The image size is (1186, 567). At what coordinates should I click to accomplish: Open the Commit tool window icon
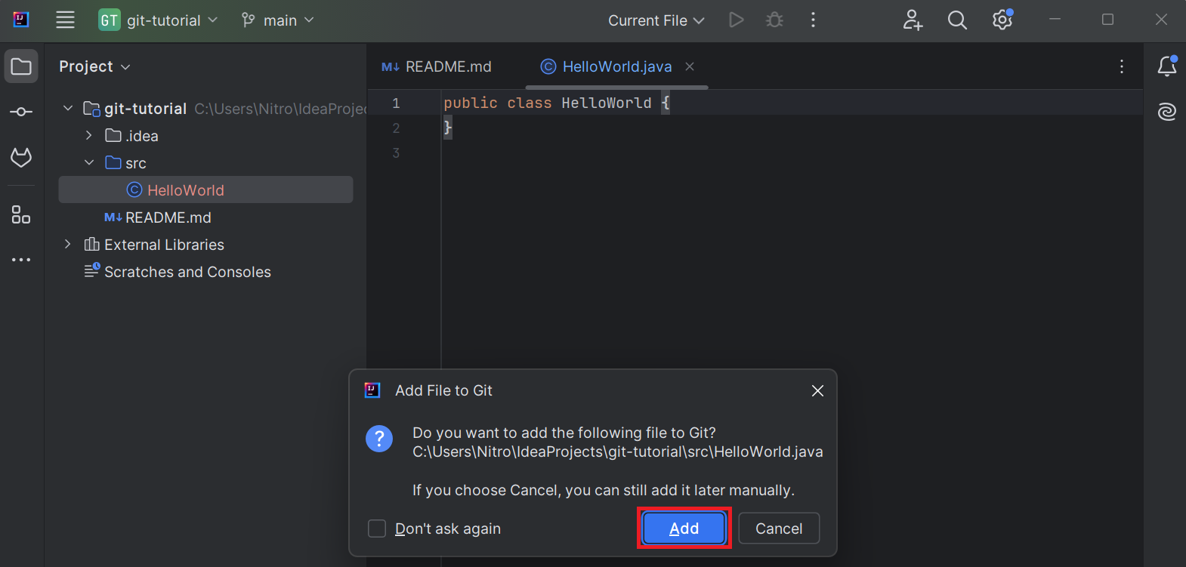click(21, 112)
